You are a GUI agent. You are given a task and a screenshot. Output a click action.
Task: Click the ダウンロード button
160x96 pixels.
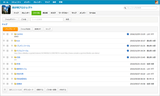[28, 90]
